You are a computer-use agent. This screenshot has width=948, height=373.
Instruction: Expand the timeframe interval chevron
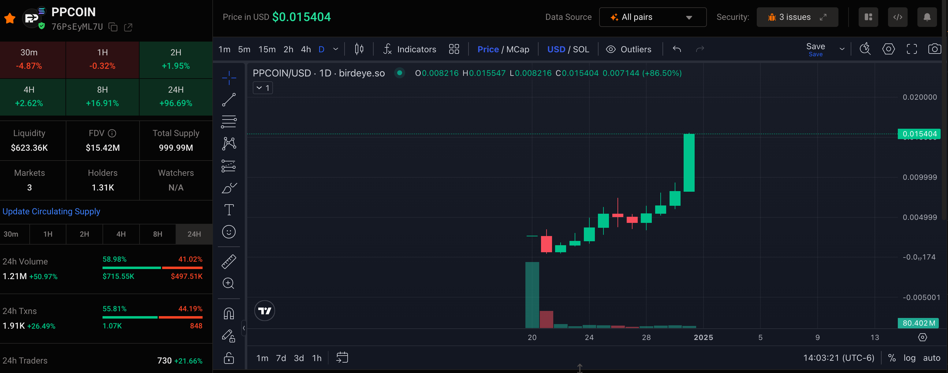coord(335,49)
